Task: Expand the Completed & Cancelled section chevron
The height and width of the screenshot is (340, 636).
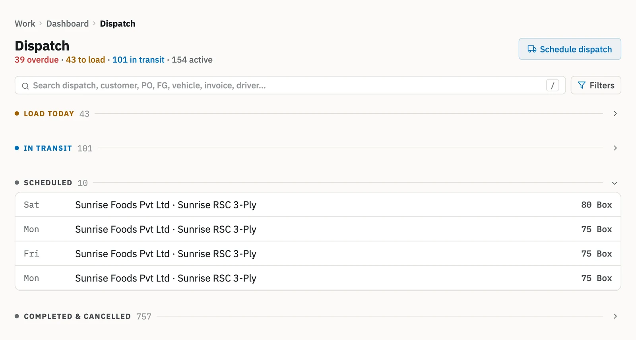Action: [x=615, y=316]
